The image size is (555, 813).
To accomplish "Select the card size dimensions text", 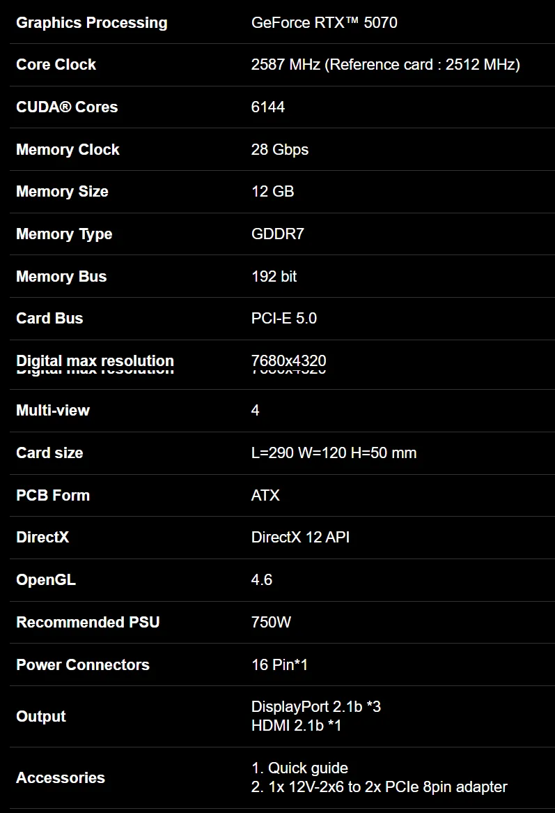I will (334, 453).
